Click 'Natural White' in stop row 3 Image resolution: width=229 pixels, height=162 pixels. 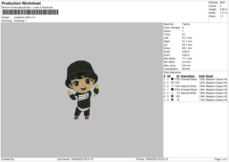[x=189, y=86]
